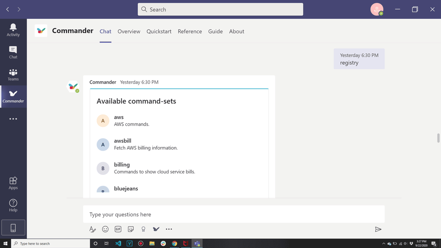Image resolution: width=441 pixels, height=248 pixels.
Task: Open profile avatar menu
Action: pyautogui.click(x=377, y=10)
